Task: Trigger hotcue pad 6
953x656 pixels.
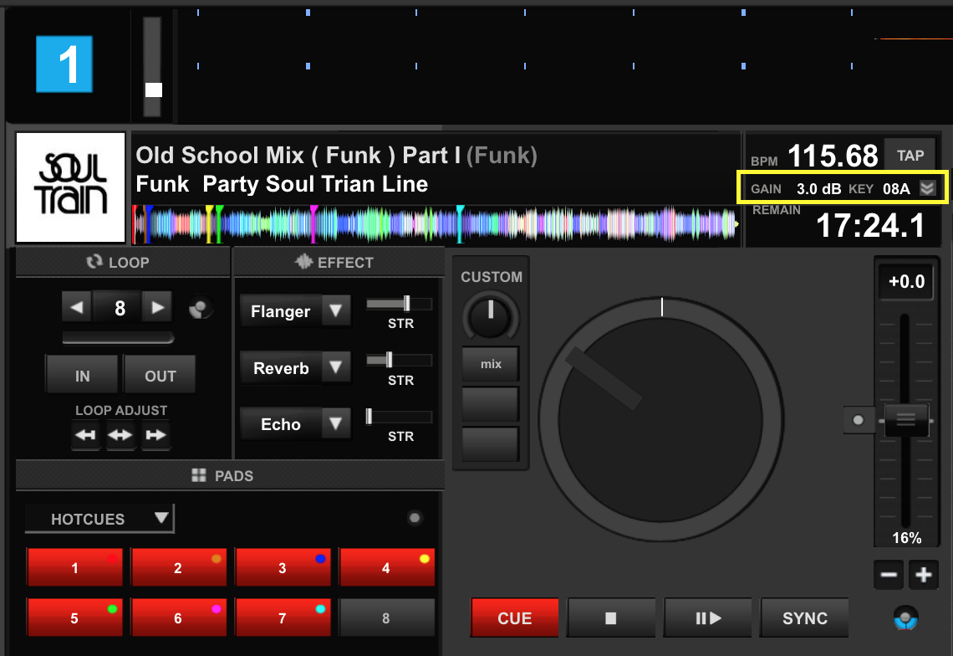Action: tap(179, 617)
